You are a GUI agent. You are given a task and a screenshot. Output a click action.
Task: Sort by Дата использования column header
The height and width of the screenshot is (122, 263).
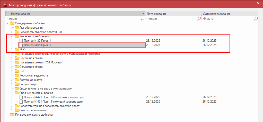point(229,14)
